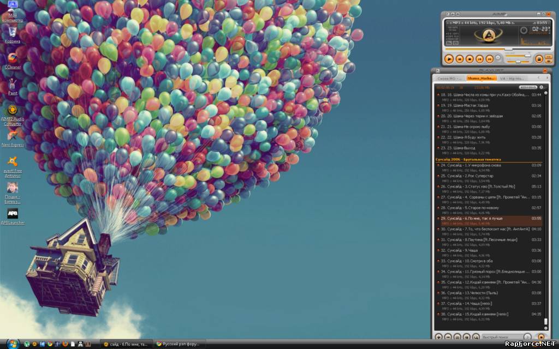559x349 pixels.
Task: Open the playlist search magnifier button
Action: click(x=476, y=336)
